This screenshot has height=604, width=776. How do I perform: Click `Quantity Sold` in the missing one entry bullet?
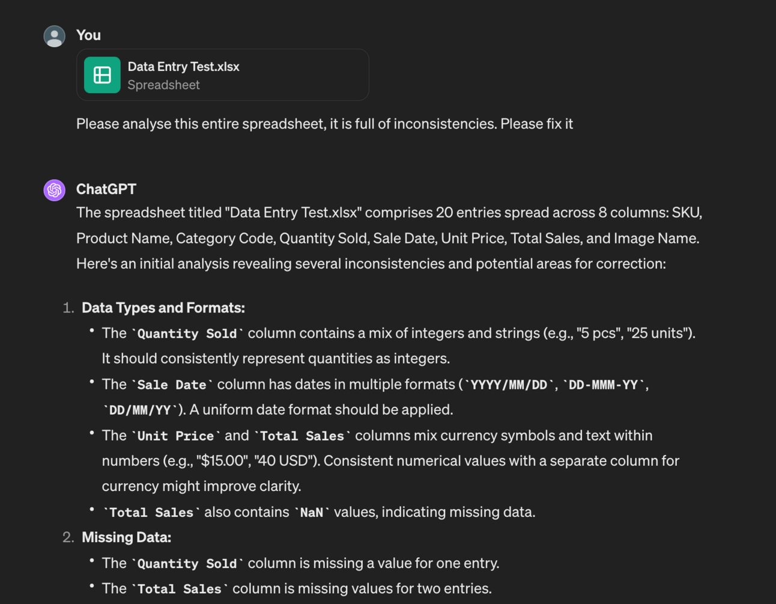point(187,564)
